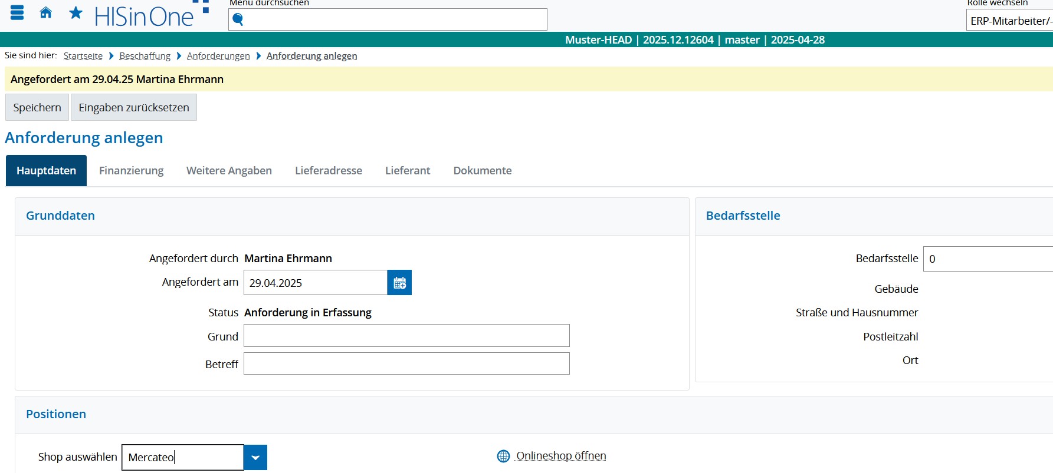Image resolution: width=1053 pixels, height=473 pixels.
Task: Click the 'Muster-HEAD | 2025.12.12604' version text
Action: pos(639,39)
